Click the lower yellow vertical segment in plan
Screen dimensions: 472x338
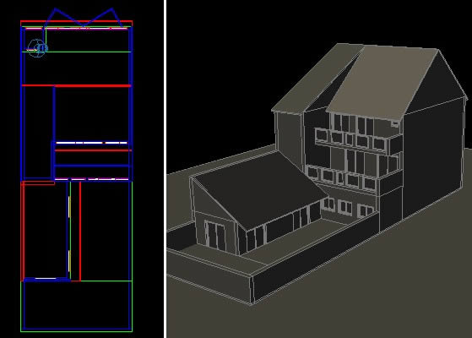(69, 260)
